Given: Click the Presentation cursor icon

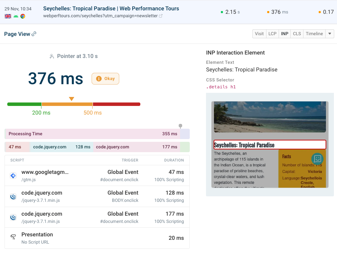Looking at the screenshot, I should (x=13, y=237).
